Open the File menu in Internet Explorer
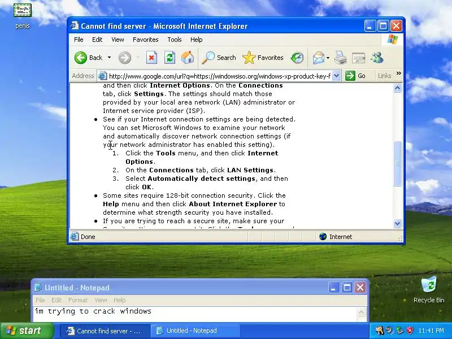 click(79, 40)
